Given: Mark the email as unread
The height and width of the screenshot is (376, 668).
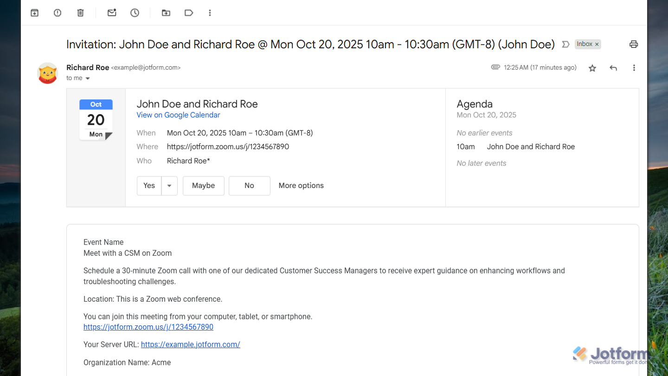Looking at the screenshot, I should click(x=111, y=13).
